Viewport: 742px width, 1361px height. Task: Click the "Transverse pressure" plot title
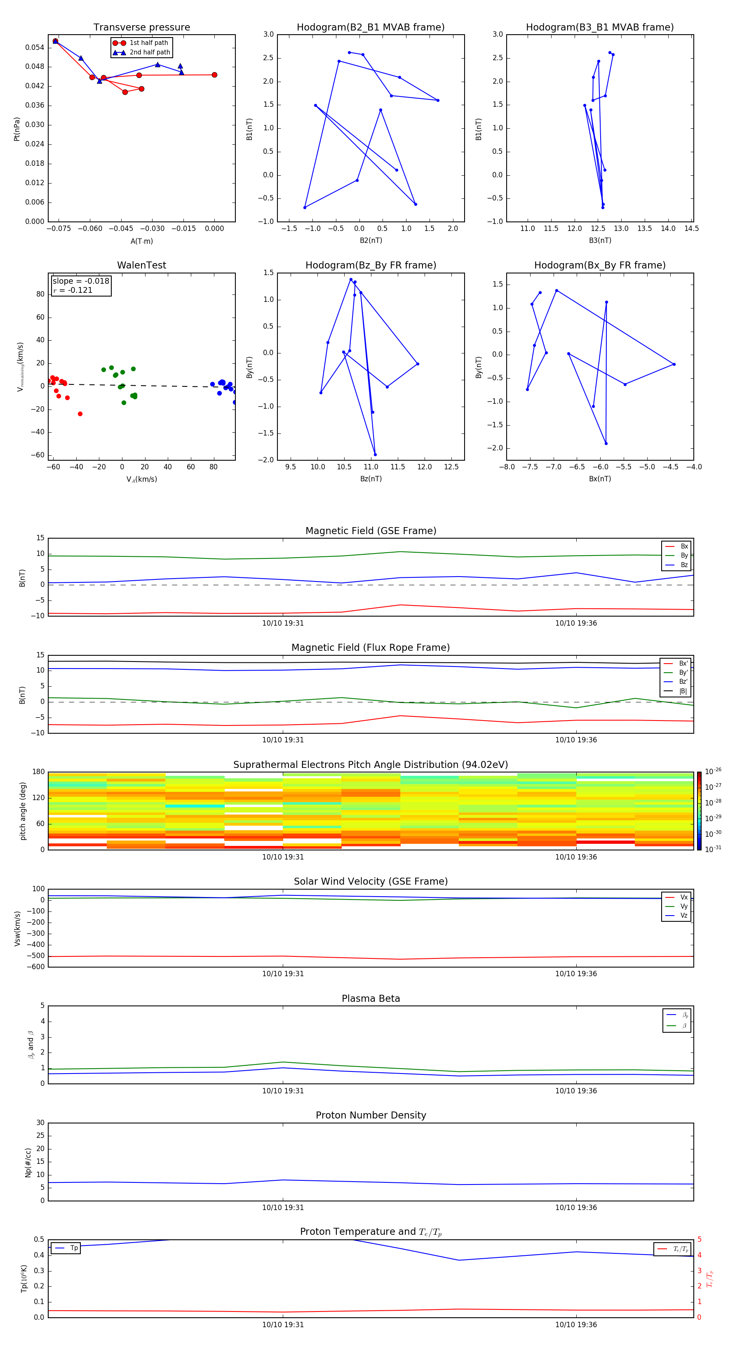click(x=141, y=28)
